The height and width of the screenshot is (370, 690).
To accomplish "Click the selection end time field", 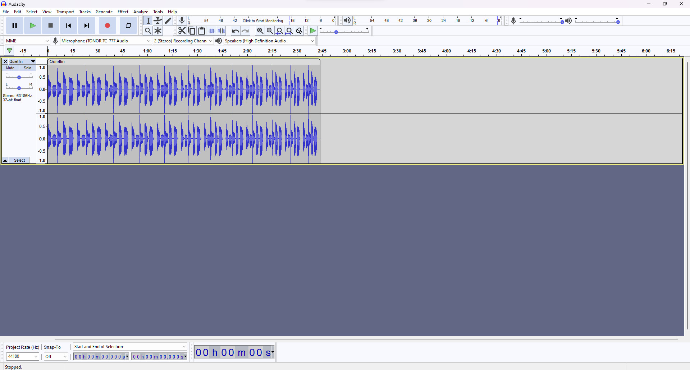I will (x=159, y=357).
